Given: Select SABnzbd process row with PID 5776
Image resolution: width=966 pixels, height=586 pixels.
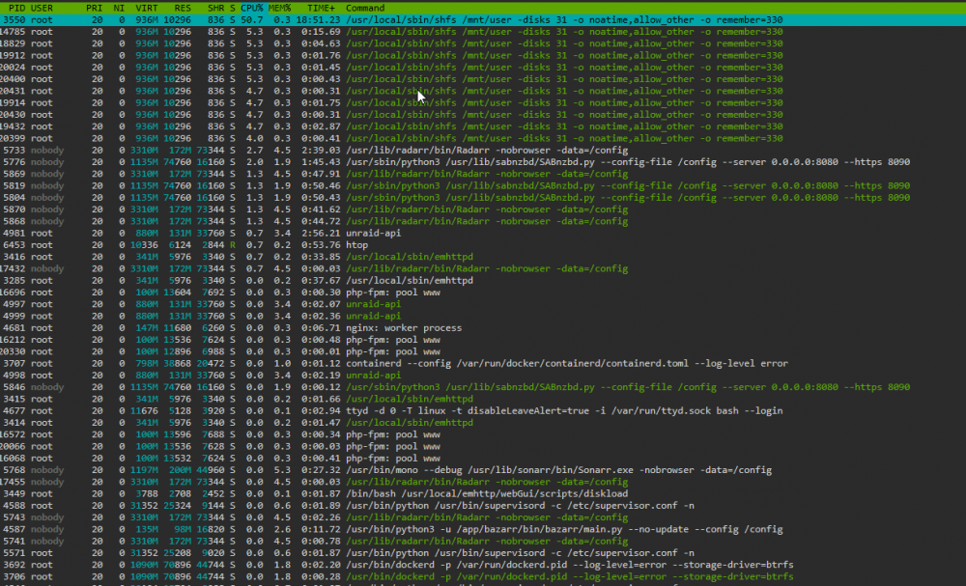Looking at the screenshot, I should [x=483, y=162].
